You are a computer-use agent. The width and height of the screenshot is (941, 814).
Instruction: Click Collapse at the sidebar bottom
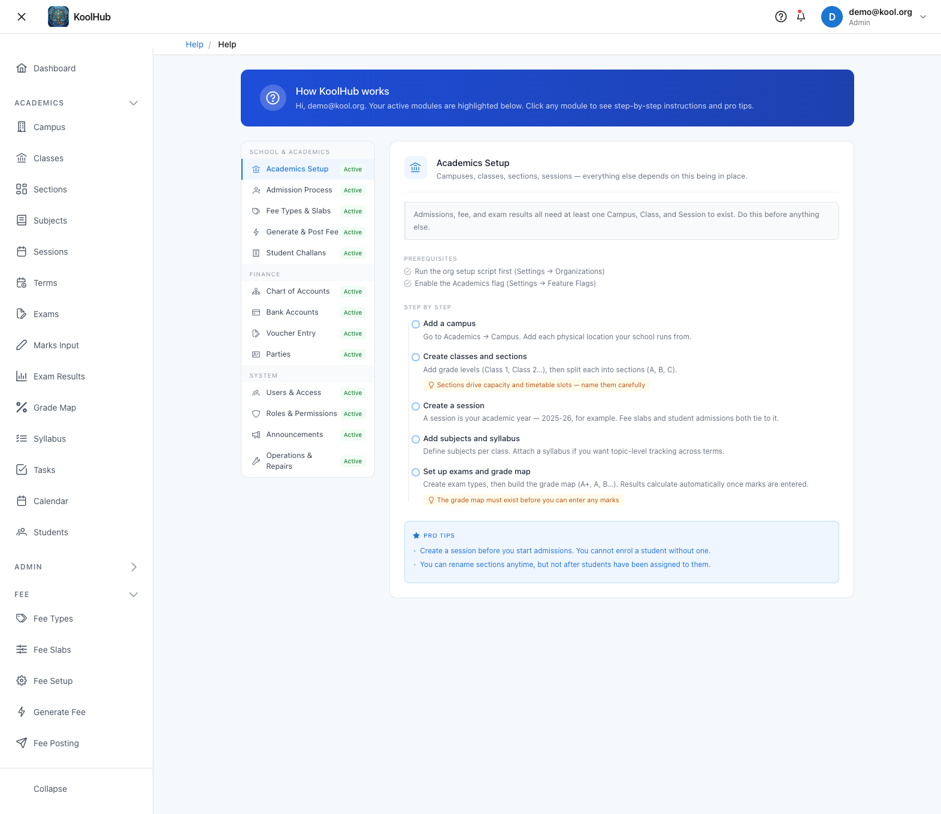coord(50,789)
